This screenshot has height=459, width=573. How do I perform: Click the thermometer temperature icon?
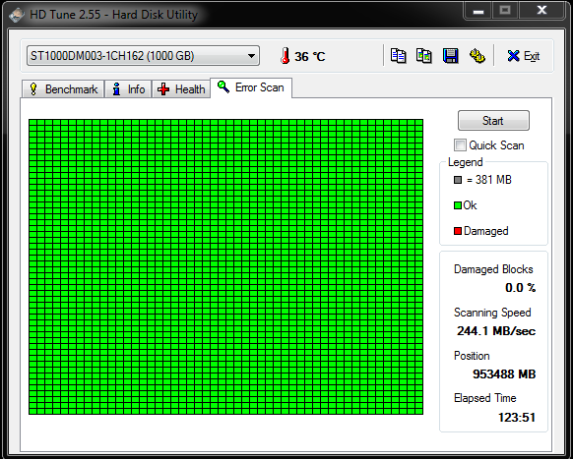coord(286,56)
